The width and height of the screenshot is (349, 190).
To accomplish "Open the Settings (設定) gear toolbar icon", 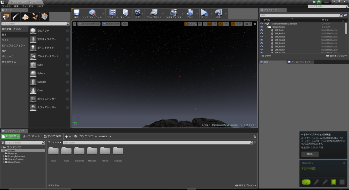I will coord(138,13).
